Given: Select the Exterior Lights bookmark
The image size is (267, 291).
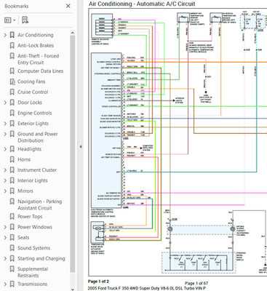Looking at the screenshot, I should click(33, 124).
